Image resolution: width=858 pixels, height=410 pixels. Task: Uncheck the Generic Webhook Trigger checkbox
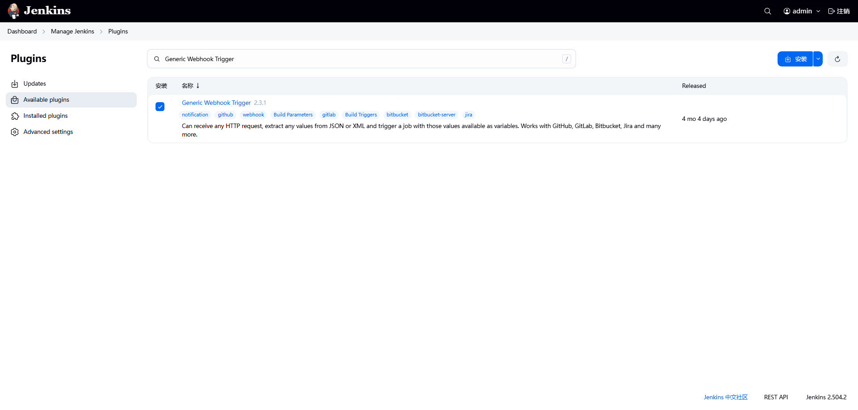pos(160,107)
